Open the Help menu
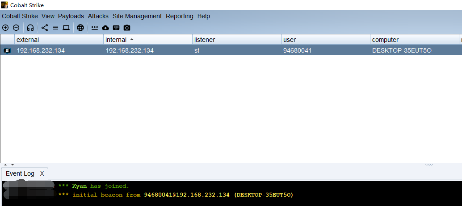This screenshot has width=462, height=206. pyautogui.click(x=204, y=16)
